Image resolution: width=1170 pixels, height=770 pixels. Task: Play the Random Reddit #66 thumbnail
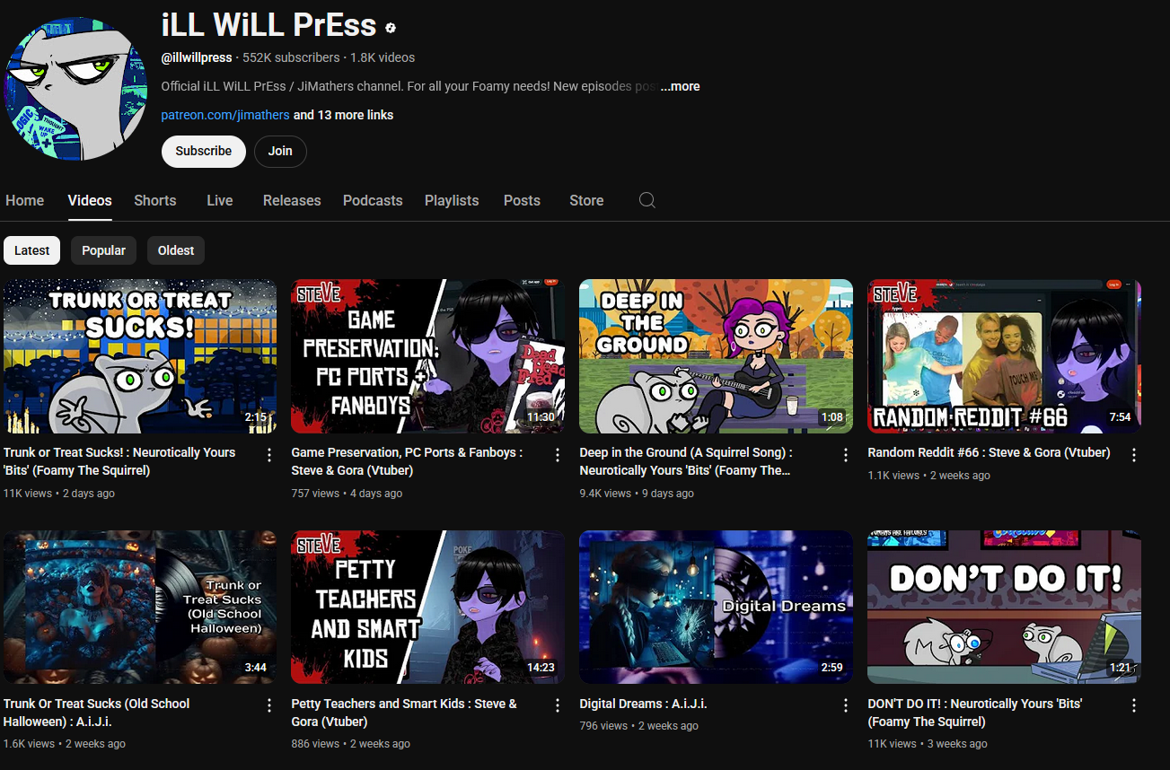[1005, 356]
